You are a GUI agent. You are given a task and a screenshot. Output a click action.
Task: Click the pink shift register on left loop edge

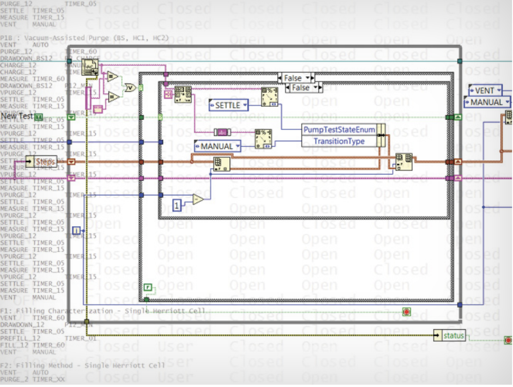71,178
